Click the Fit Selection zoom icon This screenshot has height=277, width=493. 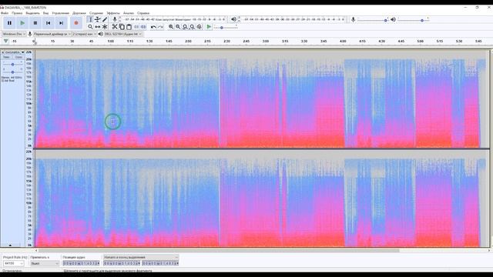185,27
